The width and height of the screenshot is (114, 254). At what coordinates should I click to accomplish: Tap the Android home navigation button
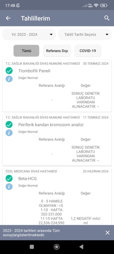(x=56, y=247)
